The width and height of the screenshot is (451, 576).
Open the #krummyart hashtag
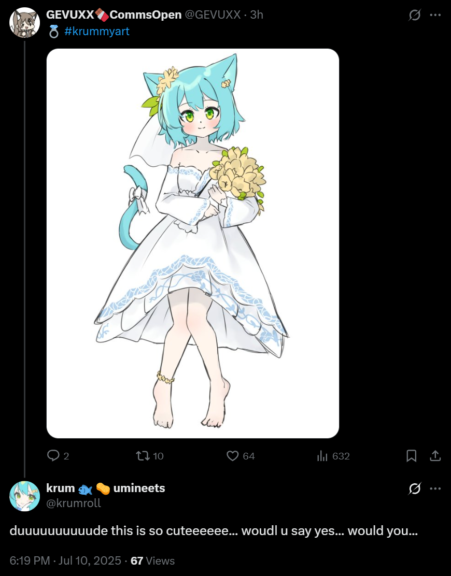point(96,31)
